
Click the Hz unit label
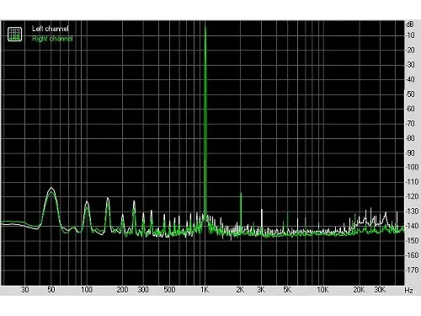[x=408, y=290]
